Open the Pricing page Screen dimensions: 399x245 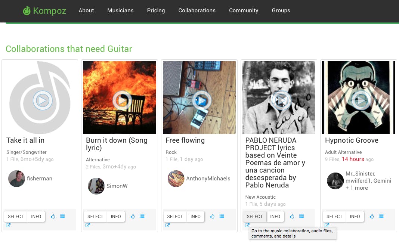point(156,10)
